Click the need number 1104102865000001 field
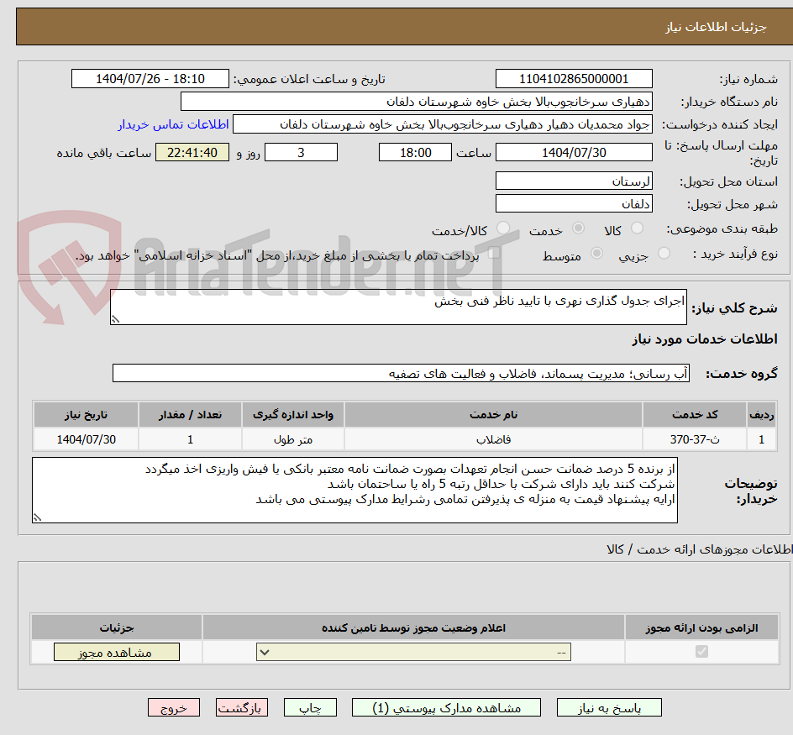 (574, 78)
